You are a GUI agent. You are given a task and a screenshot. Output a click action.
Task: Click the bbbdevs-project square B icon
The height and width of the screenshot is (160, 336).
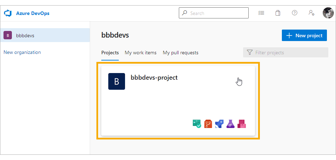click(x=117, y=81)
